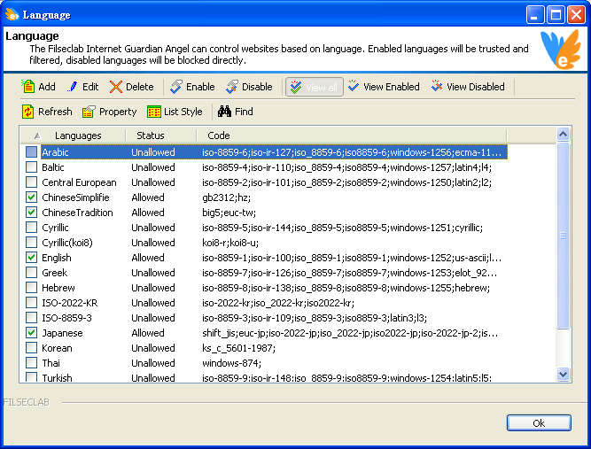This screenshot has height=449, width=591.
Task: Sort by the Status column header
Action: pos(151,135)
